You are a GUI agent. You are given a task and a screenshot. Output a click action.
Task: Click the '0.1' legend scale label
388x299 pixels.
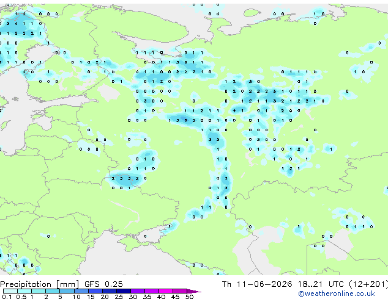coord(7,297)
